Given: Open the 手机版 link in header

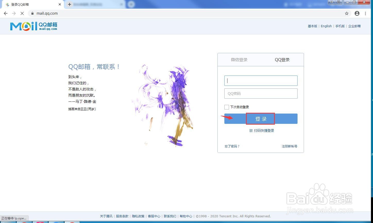Looking at the screenshot, I should [x=340, y=26].
